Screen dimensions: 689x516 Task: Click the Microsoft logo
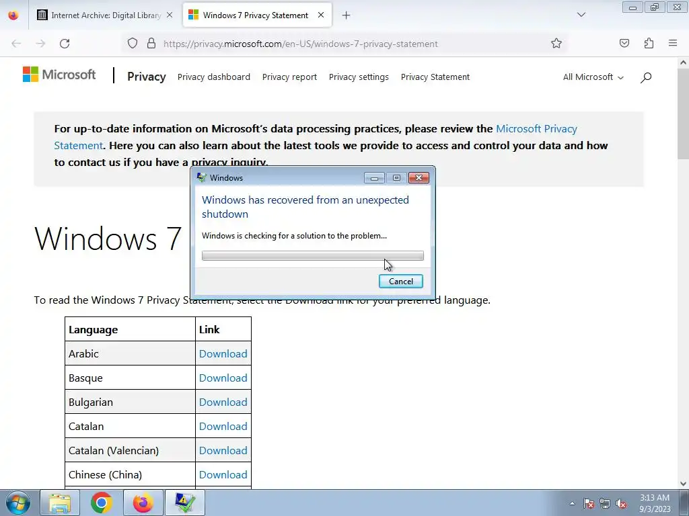59,75
